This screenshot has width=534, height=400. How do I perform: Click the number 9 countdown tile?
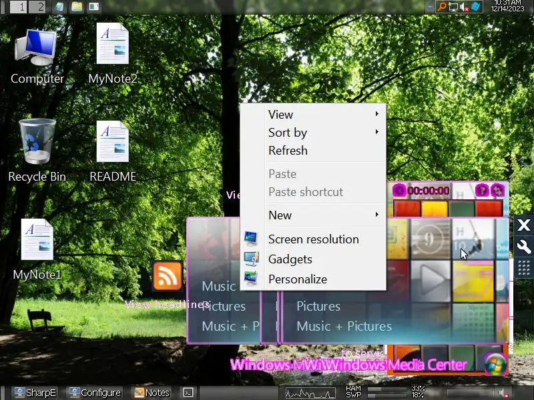pyautogui.click(x=431, y=239)
